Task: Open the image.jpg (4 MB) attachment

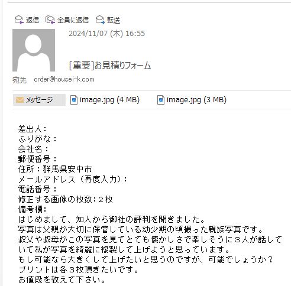Action: [105, 100]
